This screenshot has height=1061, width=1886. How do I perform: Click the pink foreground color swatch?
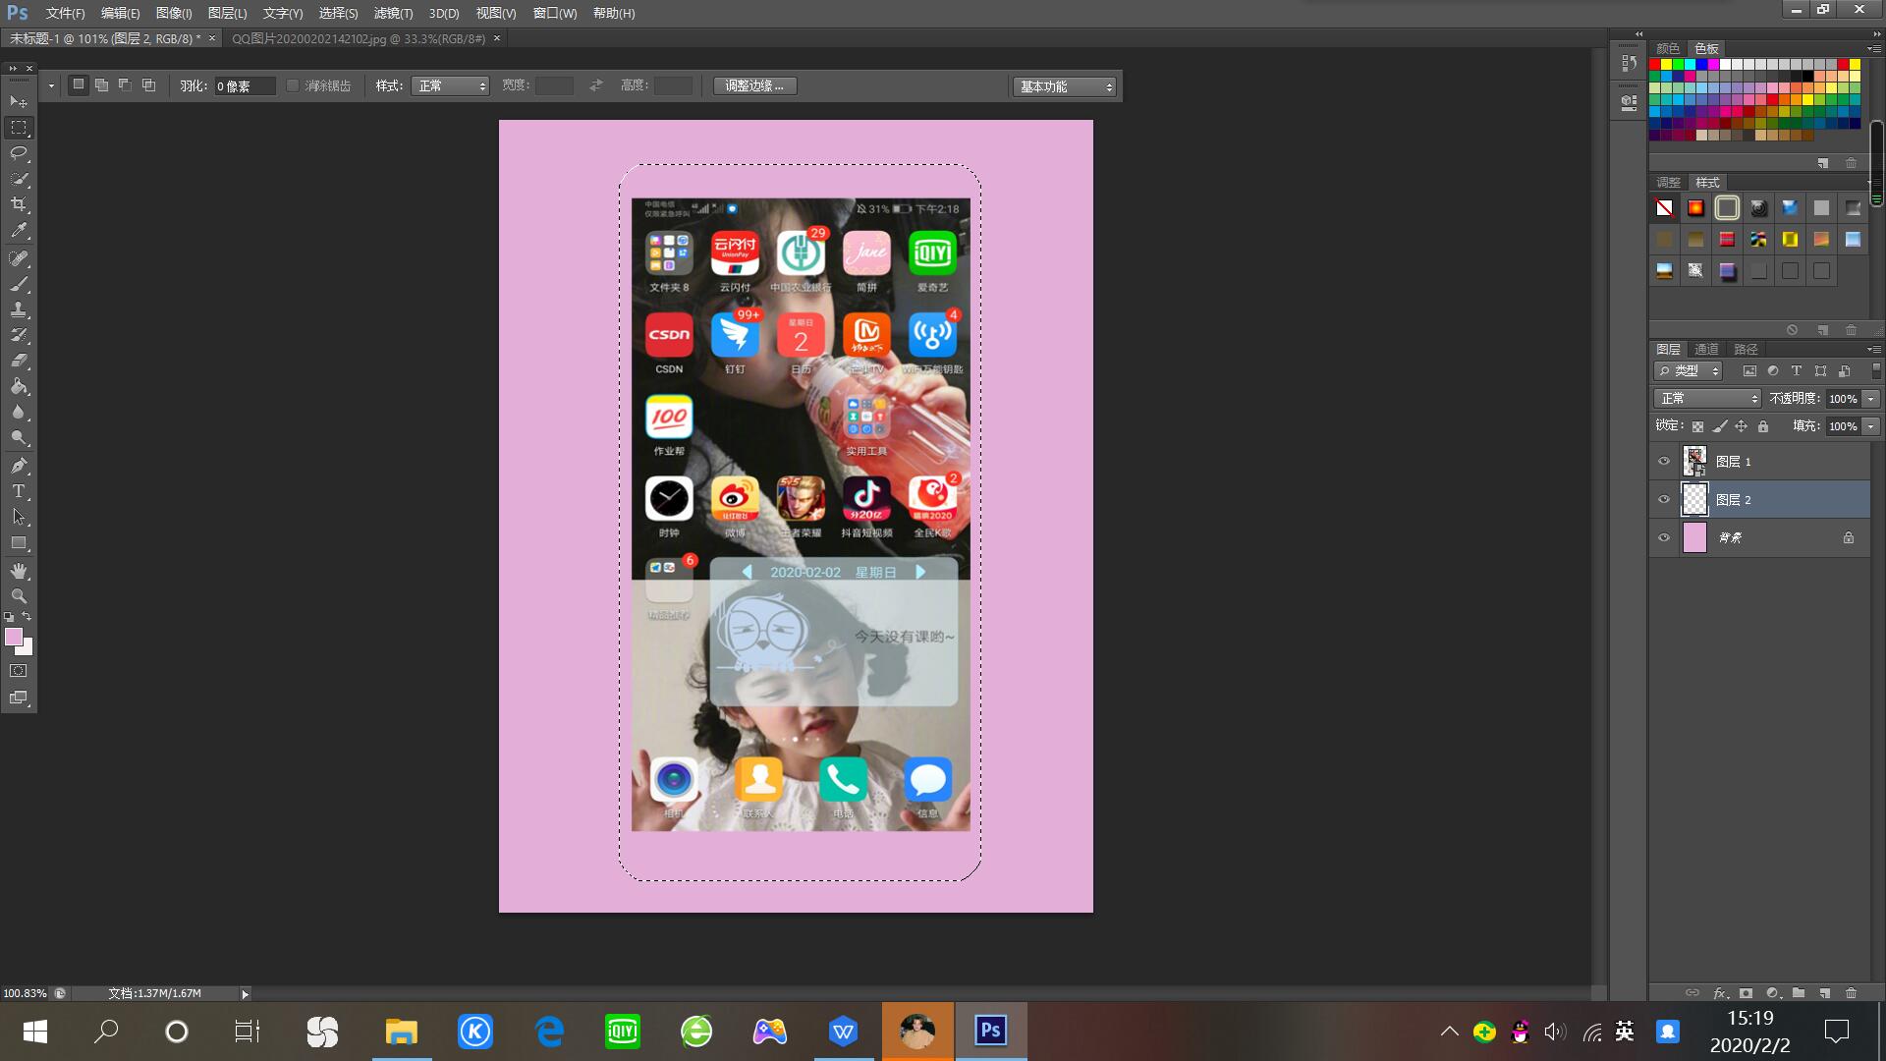click(x=14, y=638)
